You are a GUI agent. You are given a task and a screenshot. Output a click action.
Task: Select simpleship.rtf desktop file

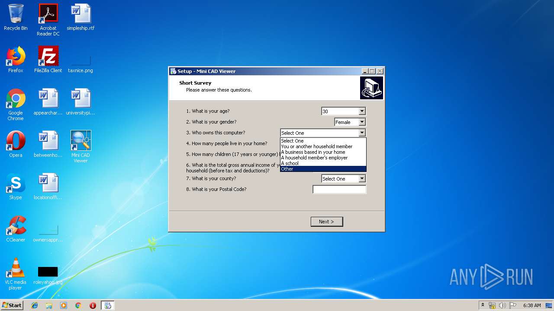(x=81, y=17)
